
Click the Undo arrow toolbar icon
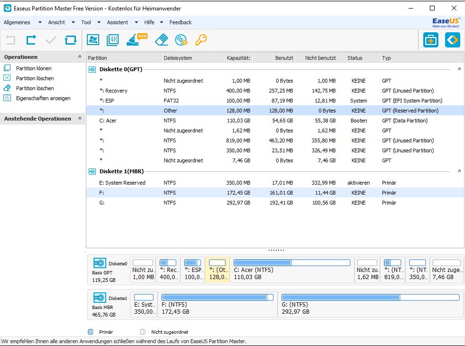pyautogui.click(x=10, y=40)
